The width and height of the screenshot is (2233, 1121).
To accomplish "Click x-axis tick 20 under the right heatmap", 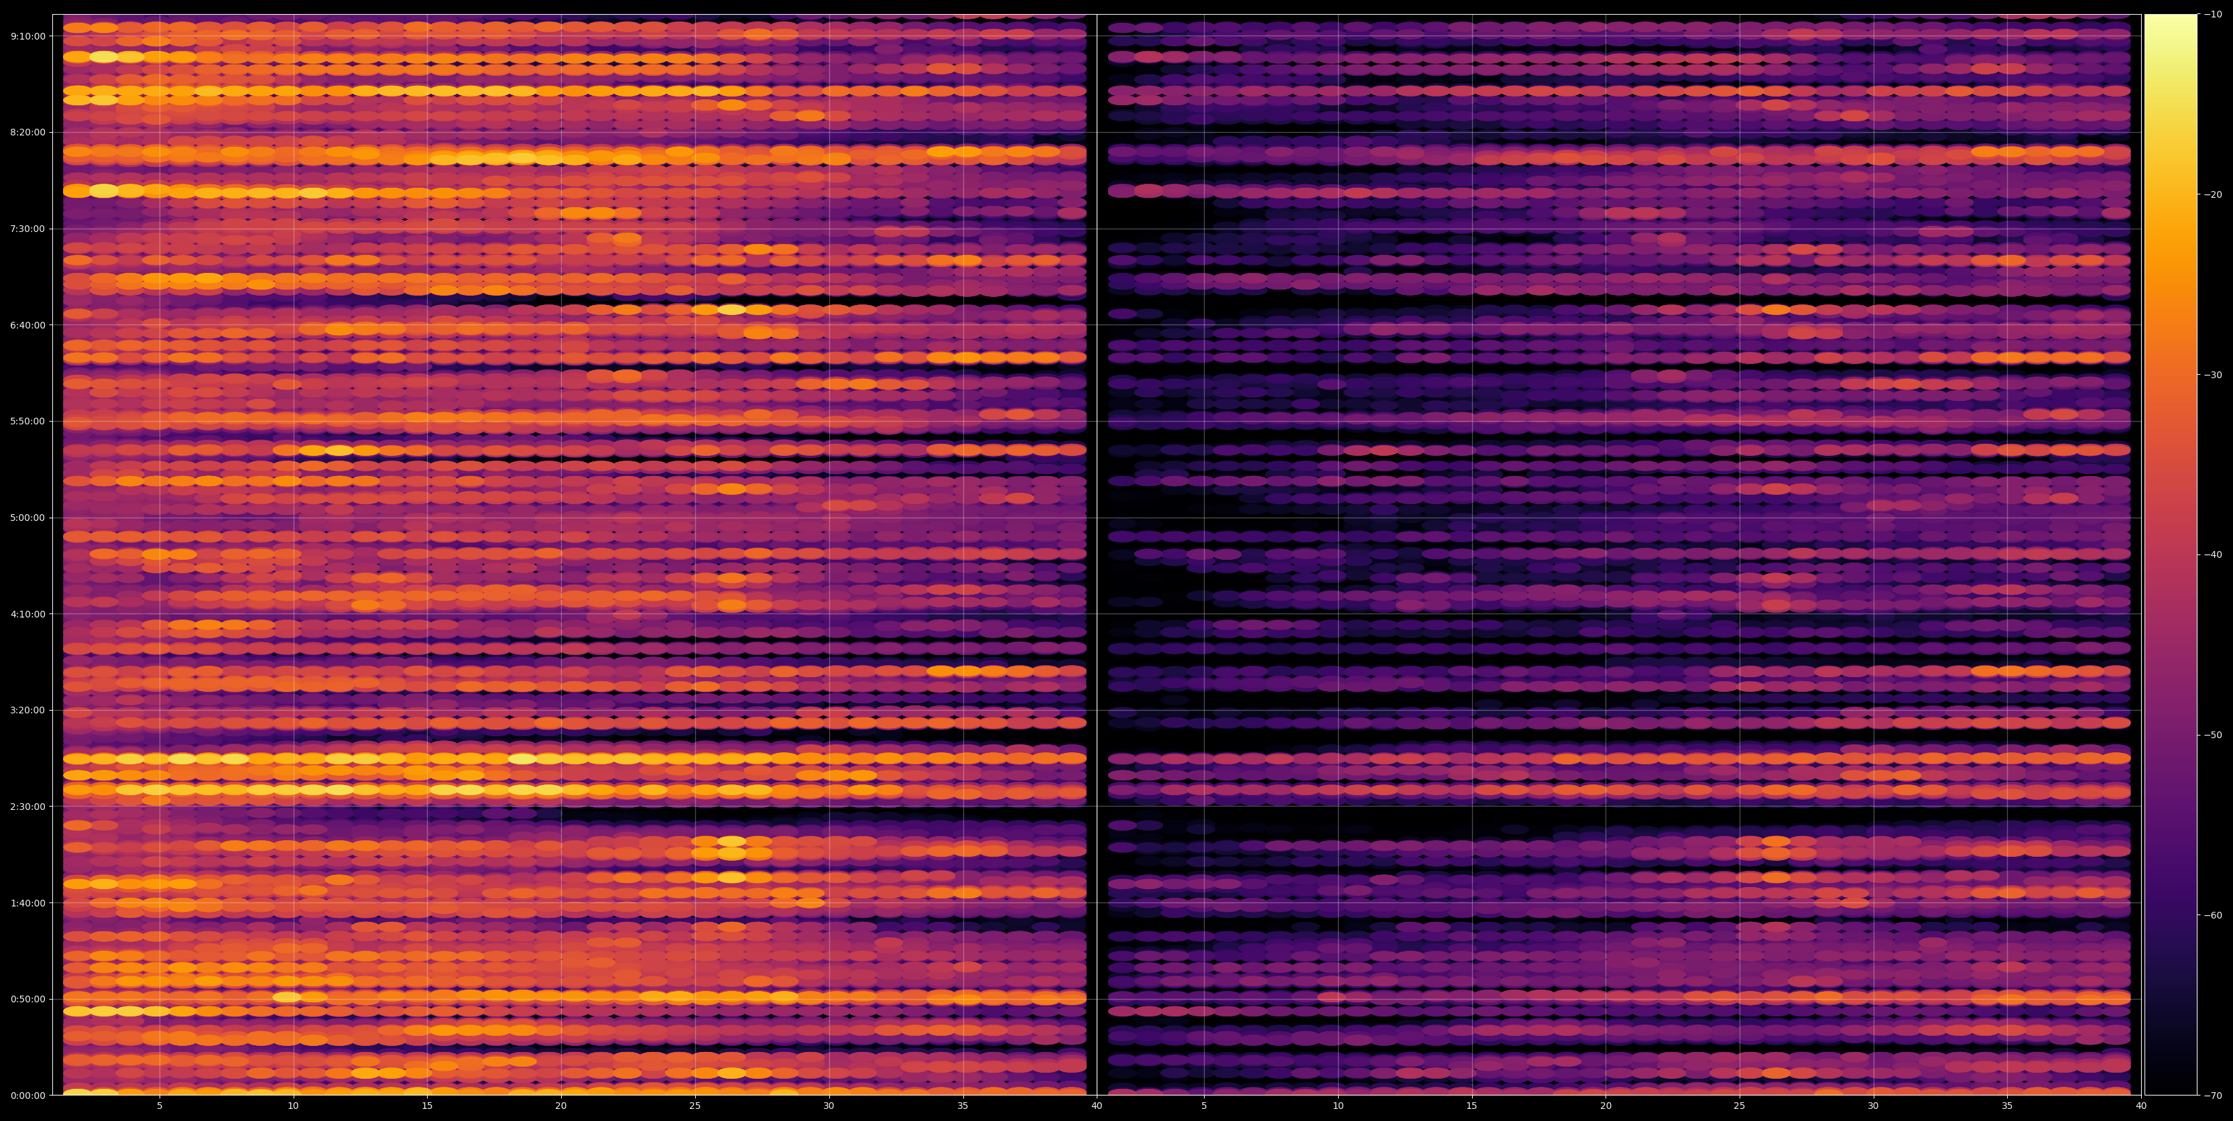I will pyautogui.click(x=1606, y=1106).
